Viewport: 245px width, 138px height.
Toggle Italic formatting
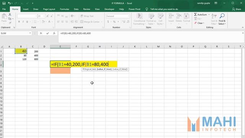[x=23, y=21]
